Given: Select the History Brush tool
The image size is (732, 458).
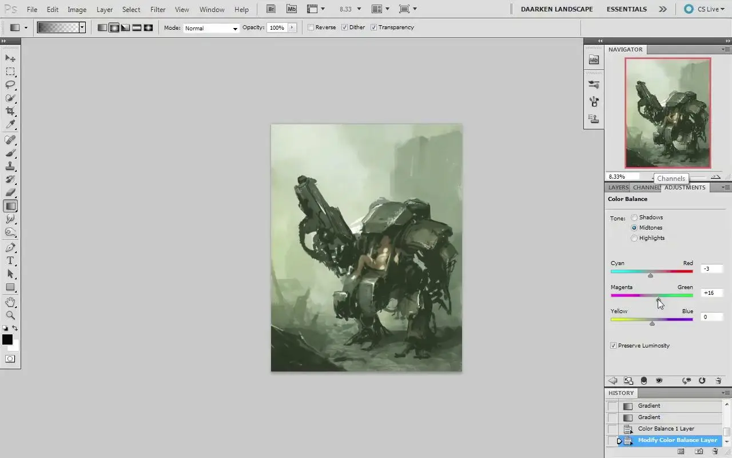Looking at the screenshot, I should pos(10,179).
